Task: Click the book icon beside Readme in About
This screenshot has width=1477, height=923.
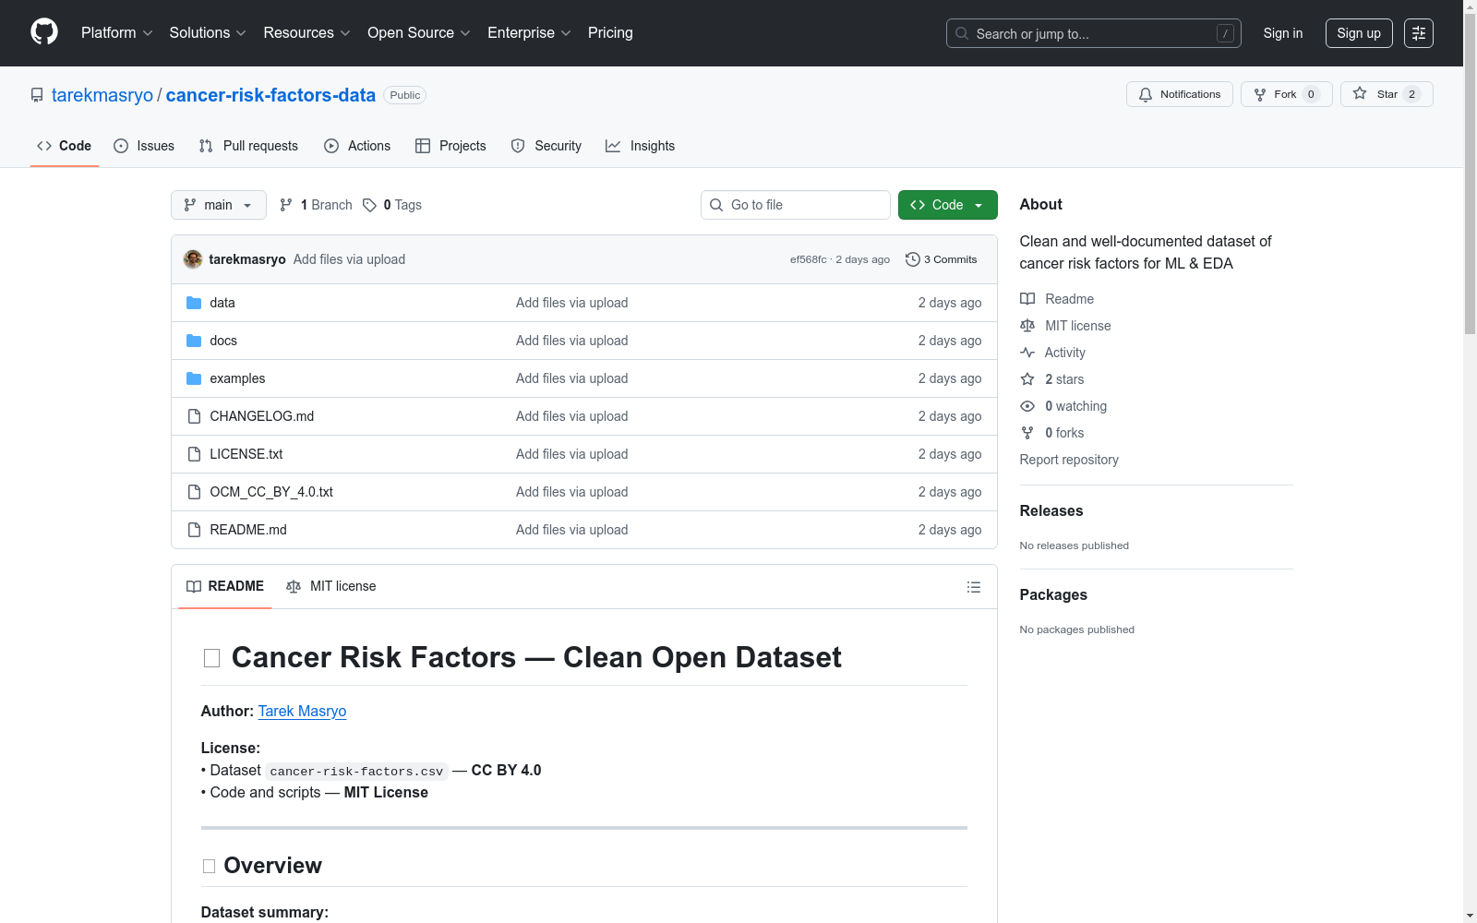Action: pos(1027,299)
